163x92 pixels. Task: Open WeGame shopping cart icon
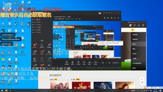point(142,79)
